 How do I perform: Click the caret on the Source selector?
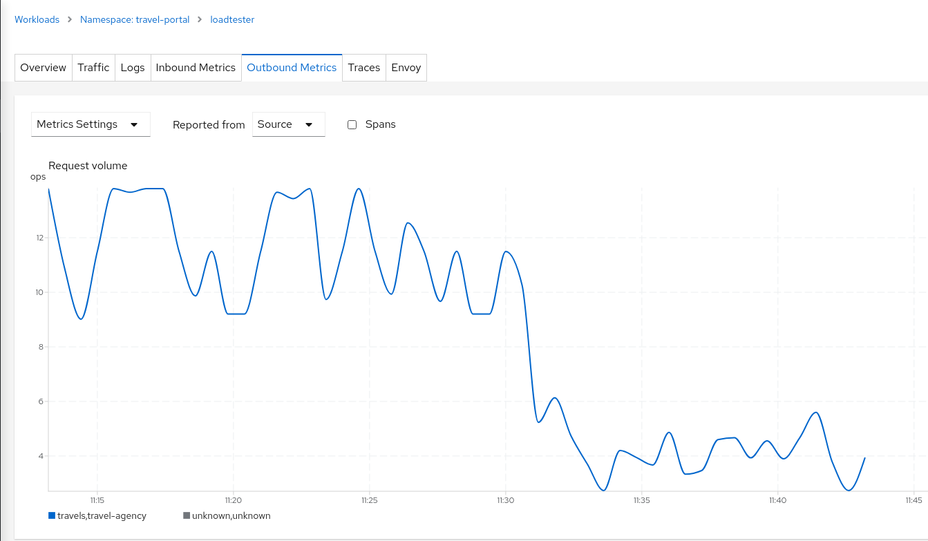click(x=309, y=124)
